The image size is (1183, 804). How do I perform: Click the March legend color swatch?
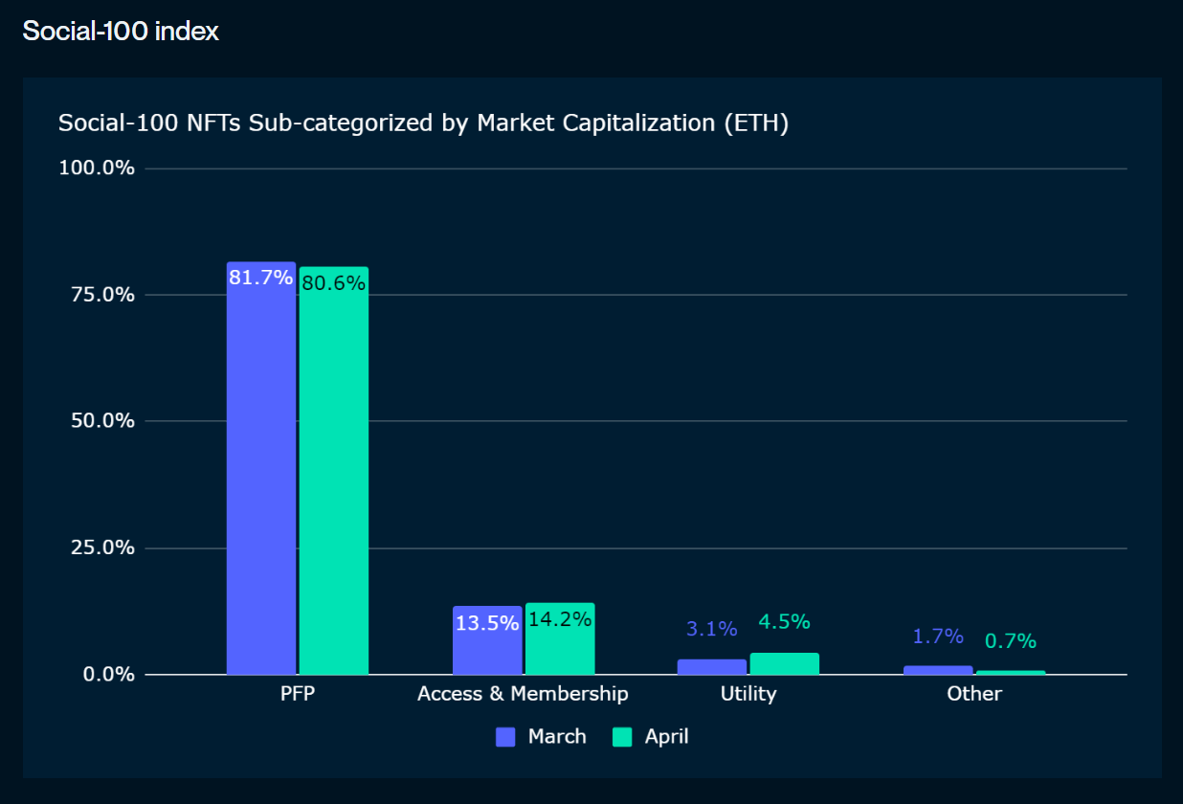[505, 737]
